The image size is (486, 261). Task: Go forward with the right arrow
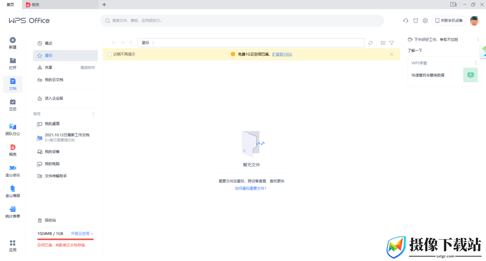click(122, 42)
